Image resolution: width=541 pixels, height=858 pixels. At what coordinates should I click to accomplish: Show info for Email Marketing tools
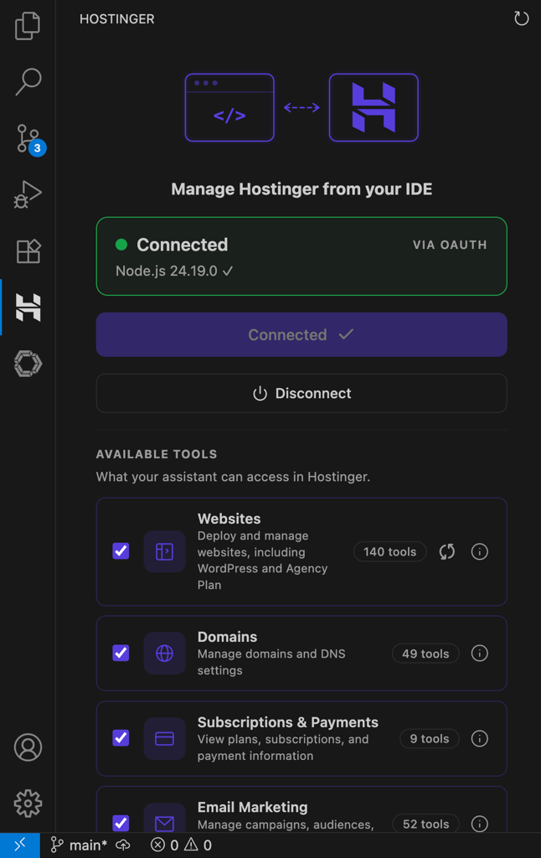480,824
